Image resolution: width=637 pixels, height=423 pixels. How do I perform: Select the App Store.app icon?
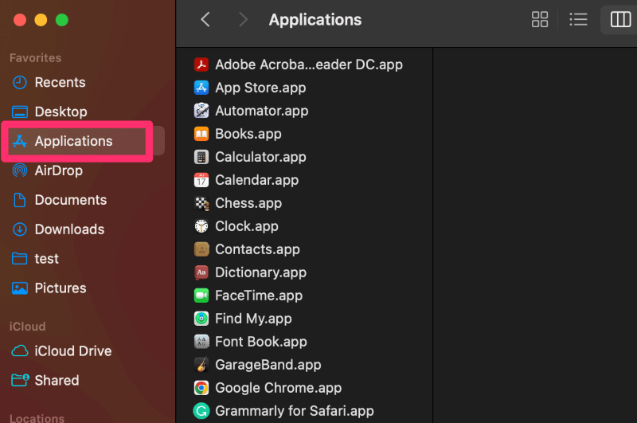click(201, 88)
